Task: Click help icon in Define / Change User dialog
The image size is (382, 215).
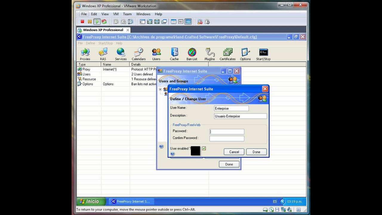Action: [x=172, y=154]
